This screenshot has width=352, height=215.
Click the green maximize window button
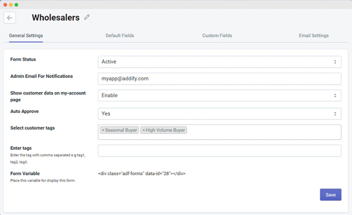pyautogui.click(x=16, y=4)
